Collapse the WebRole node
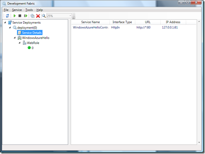The height and width of the screenshot is (154, 205). pos(20,43)
